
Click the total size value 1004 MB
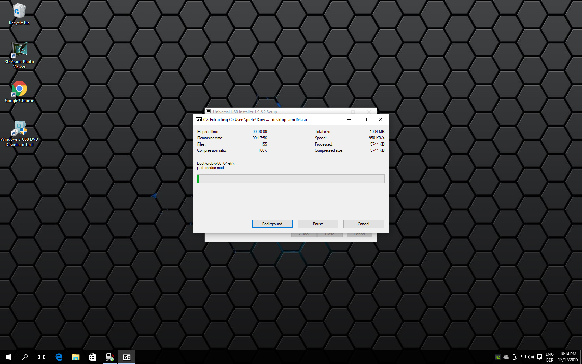pos(377,132)
